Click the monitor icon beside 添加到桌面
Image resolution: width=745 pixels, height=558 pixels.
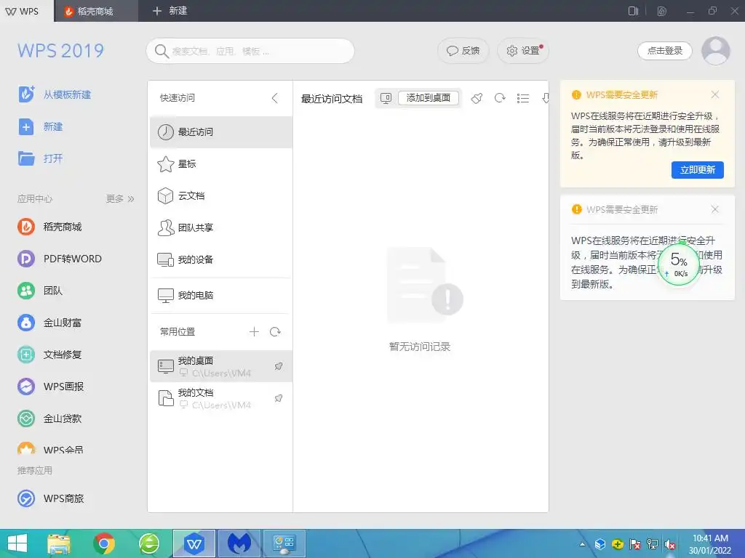[x=386, y=98]
